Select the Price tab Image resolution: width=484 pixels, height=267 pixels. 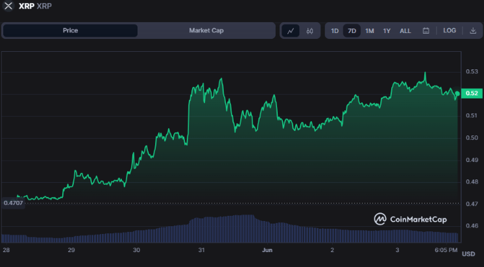[70, 30]
